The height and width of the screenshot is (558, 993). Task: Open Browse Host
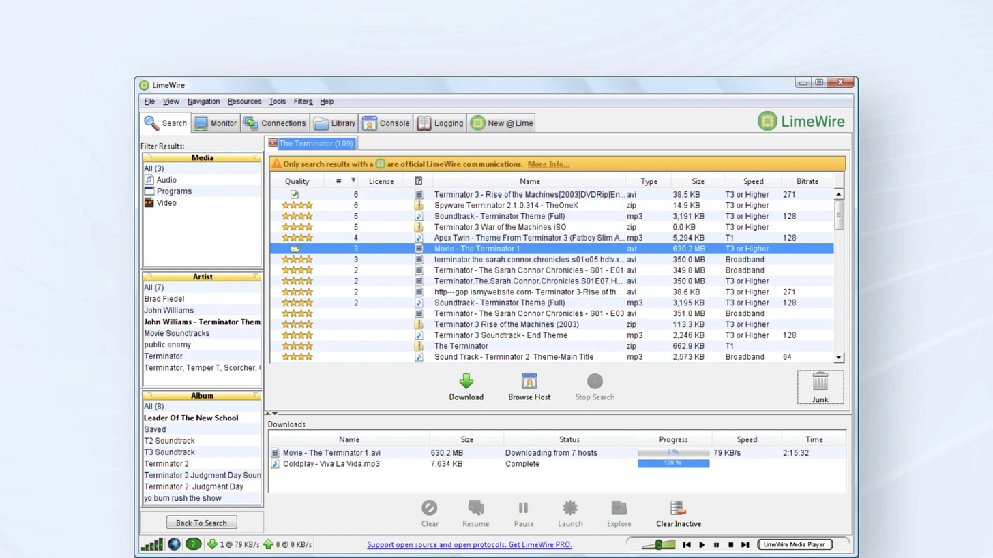coord(529,381)
